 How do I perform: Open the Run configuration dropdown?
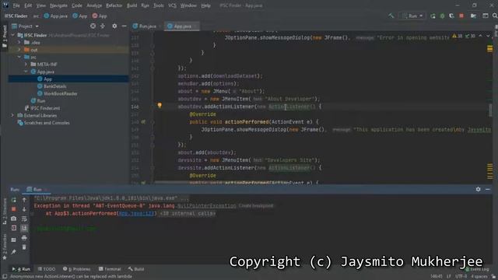pos(413,16)
